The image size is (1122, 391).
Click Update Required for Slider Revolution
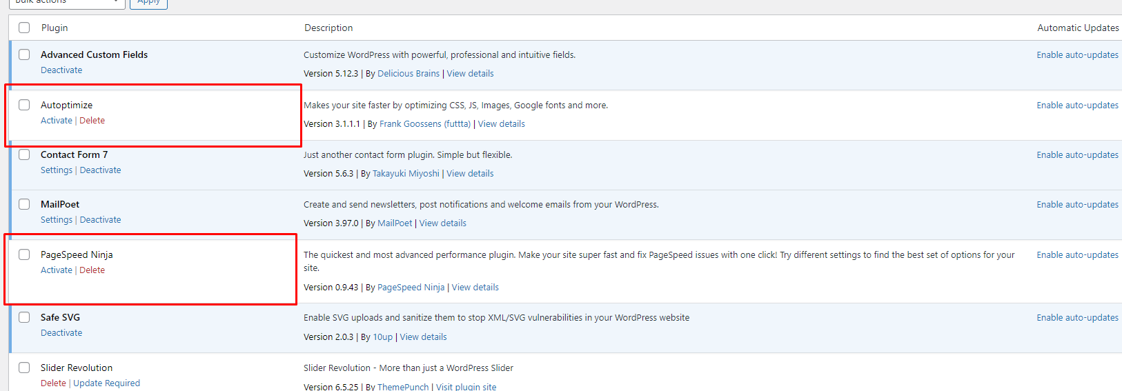107,383
